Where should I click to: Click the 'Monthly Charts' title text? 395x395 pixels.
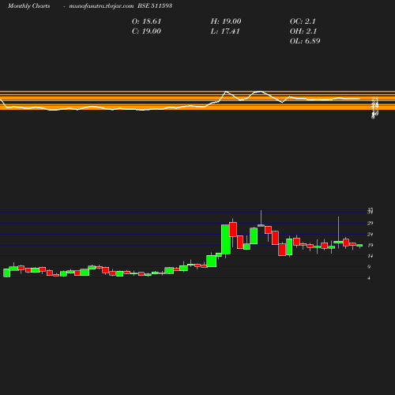point(29,6)
